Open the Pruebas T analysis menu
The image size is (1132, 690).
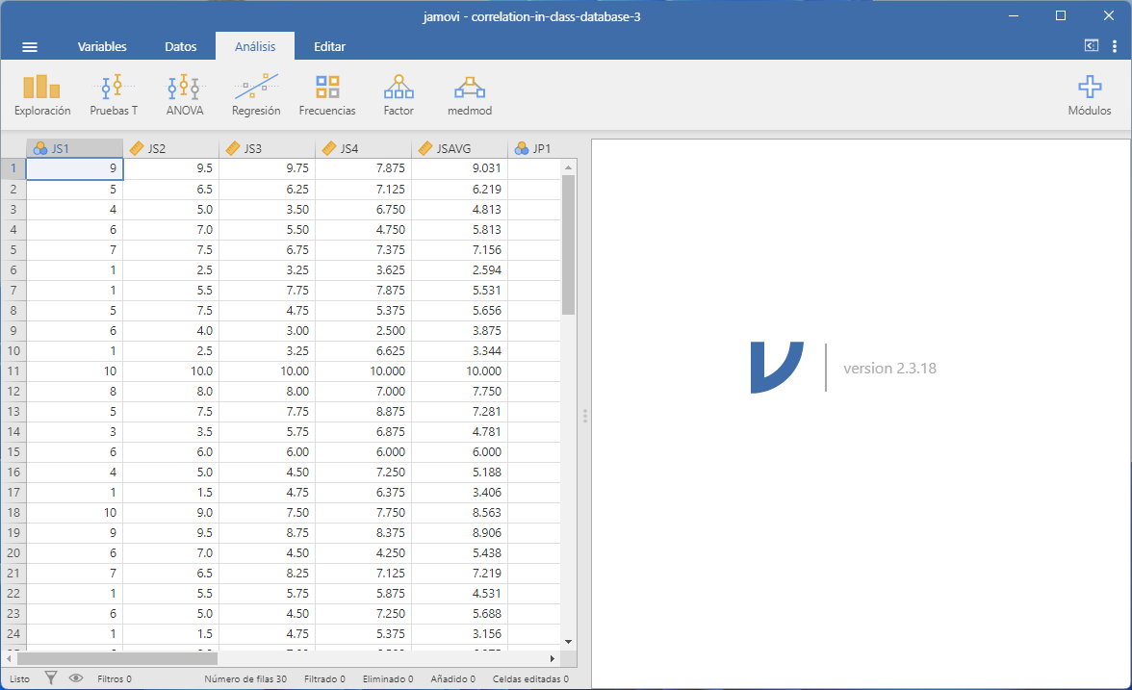click(114, 95)
